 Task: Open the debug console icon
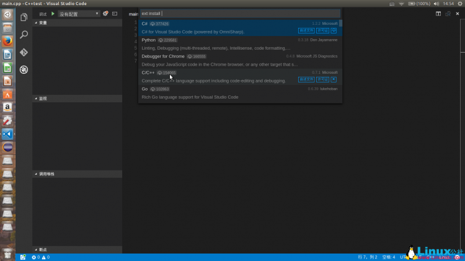(x=115, y=14)
